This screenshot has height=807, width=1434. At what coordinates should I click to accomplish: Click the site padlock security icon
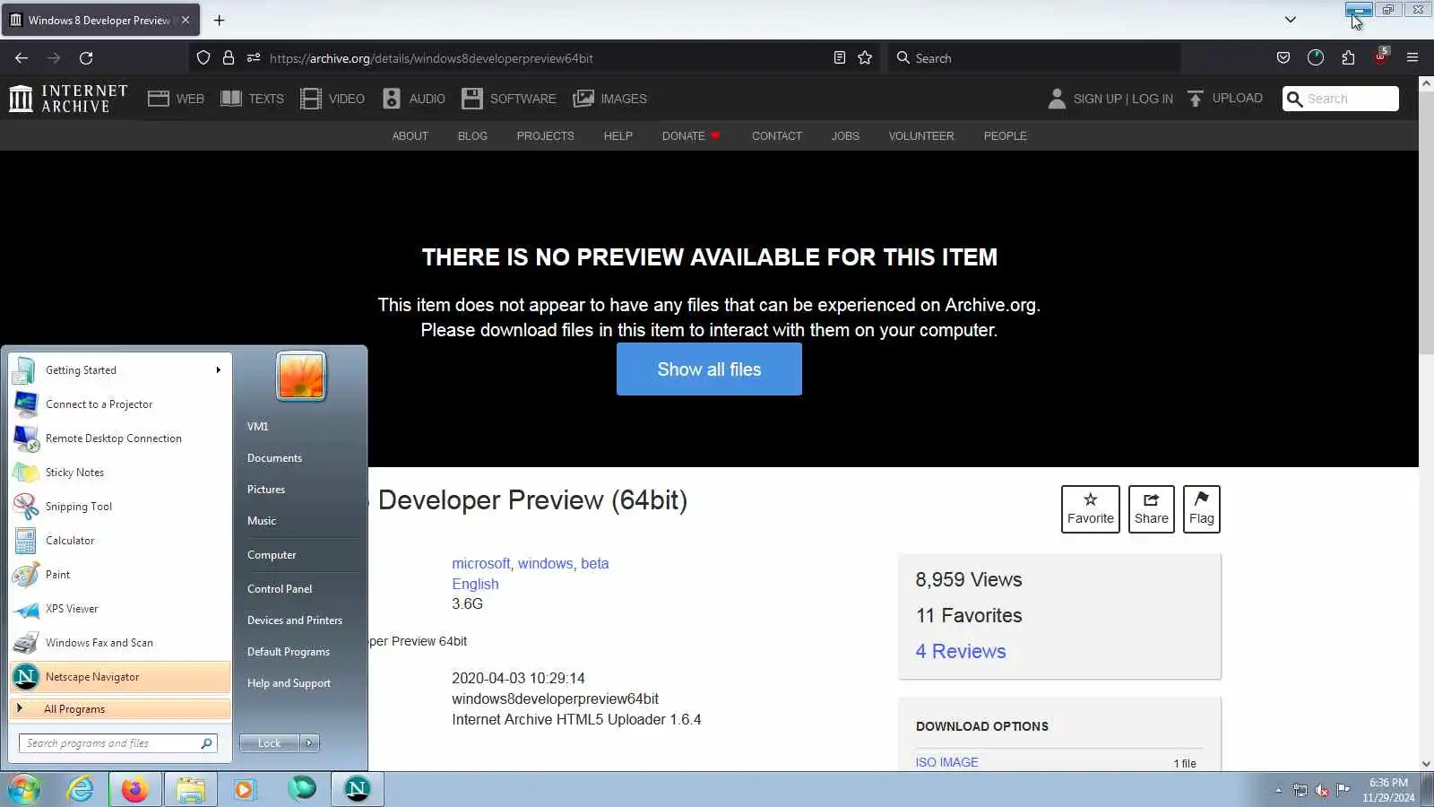click(x=229, y=58)
